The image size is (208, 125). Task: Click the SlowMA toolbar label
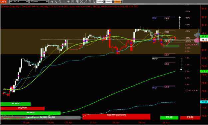click(x=100, y=2)
